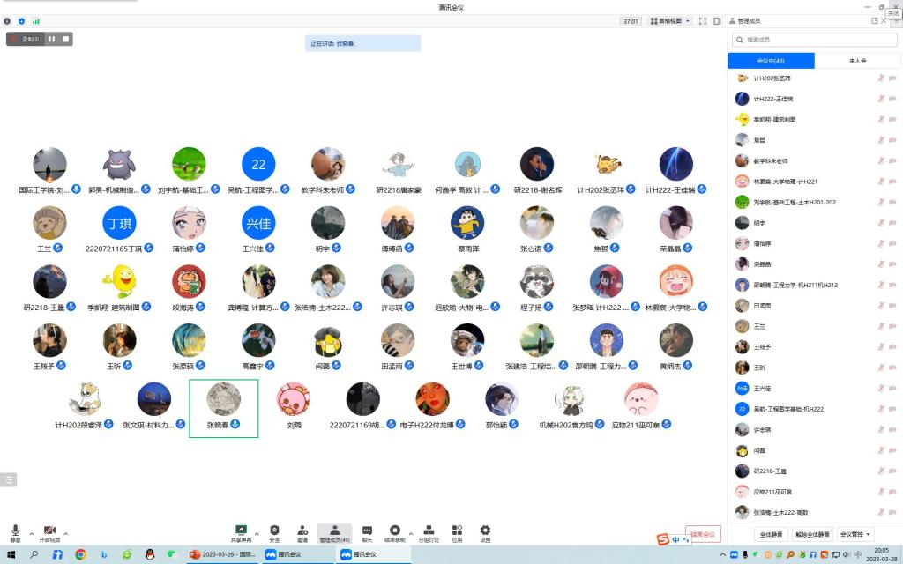Click the red 结束会议 button
This screenshot has height=564, width=903.
[703, 534]
